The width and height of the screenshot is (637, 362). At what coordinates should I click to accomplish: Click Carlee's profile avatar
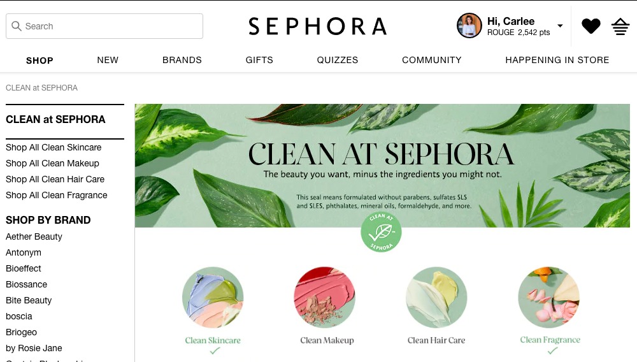pyautogui.click(x=469, y=25)
